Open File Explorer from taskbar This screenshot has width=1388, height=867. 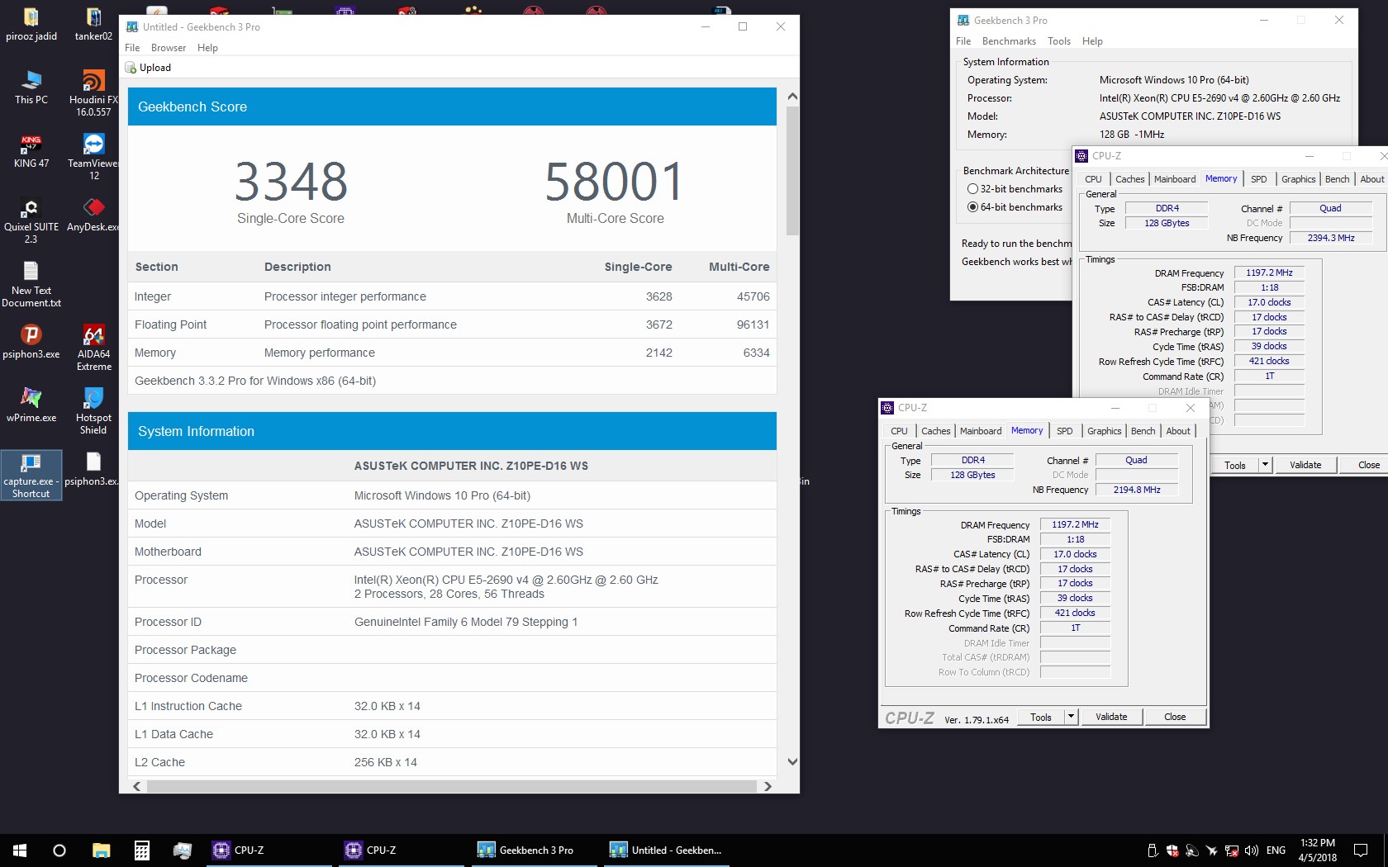point(101,850)
